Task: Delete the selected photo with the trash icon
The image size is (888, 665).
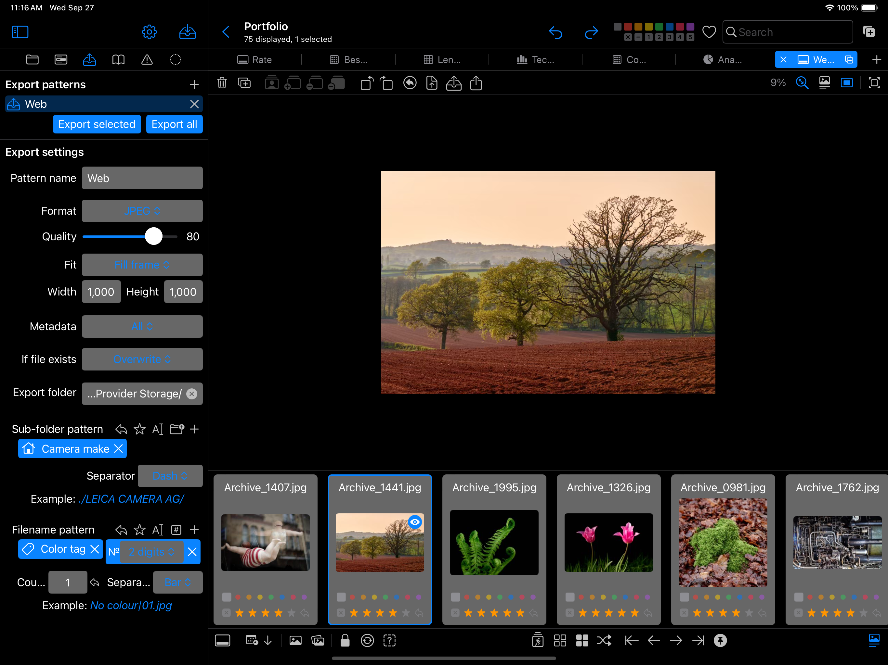Action: [222, 83]
